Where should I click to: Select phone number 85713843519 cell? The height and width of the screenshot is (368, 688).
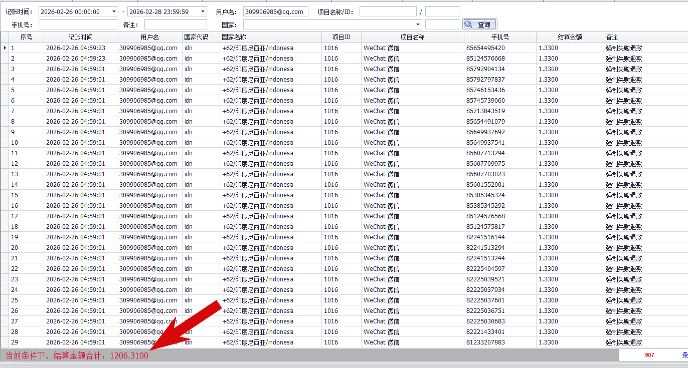(x=500, y=111)
